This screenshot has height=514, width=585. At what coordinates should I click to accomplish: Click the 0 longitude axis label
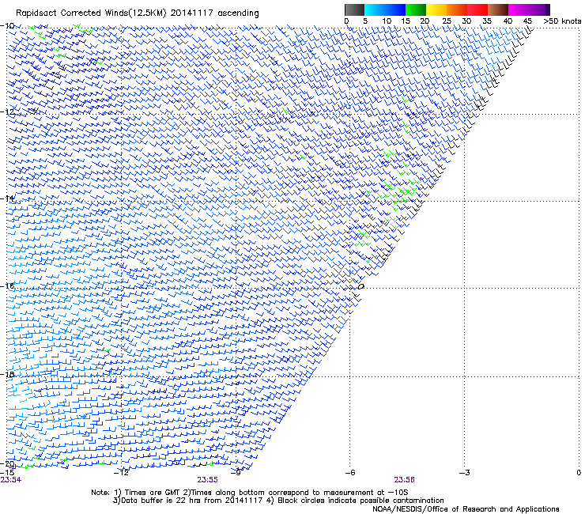(x=579, y=473)
